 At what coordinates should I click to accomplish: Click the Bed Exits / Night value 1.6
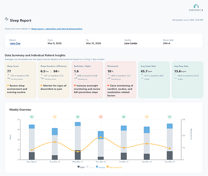point(76,71)
